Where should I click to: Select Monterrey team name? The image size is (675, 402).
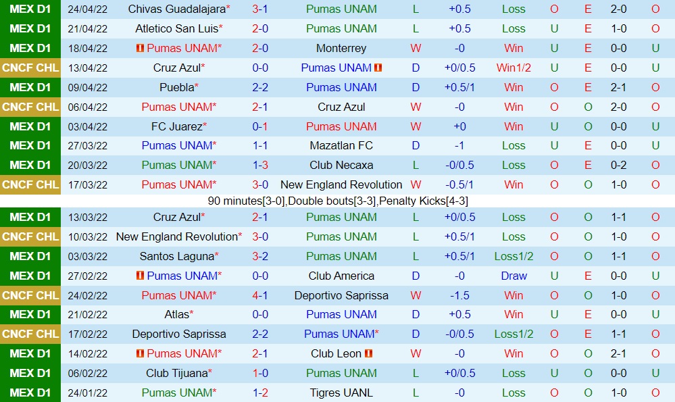341,49
